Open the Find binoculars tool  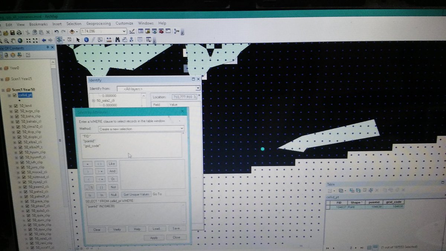click(117, 39)
